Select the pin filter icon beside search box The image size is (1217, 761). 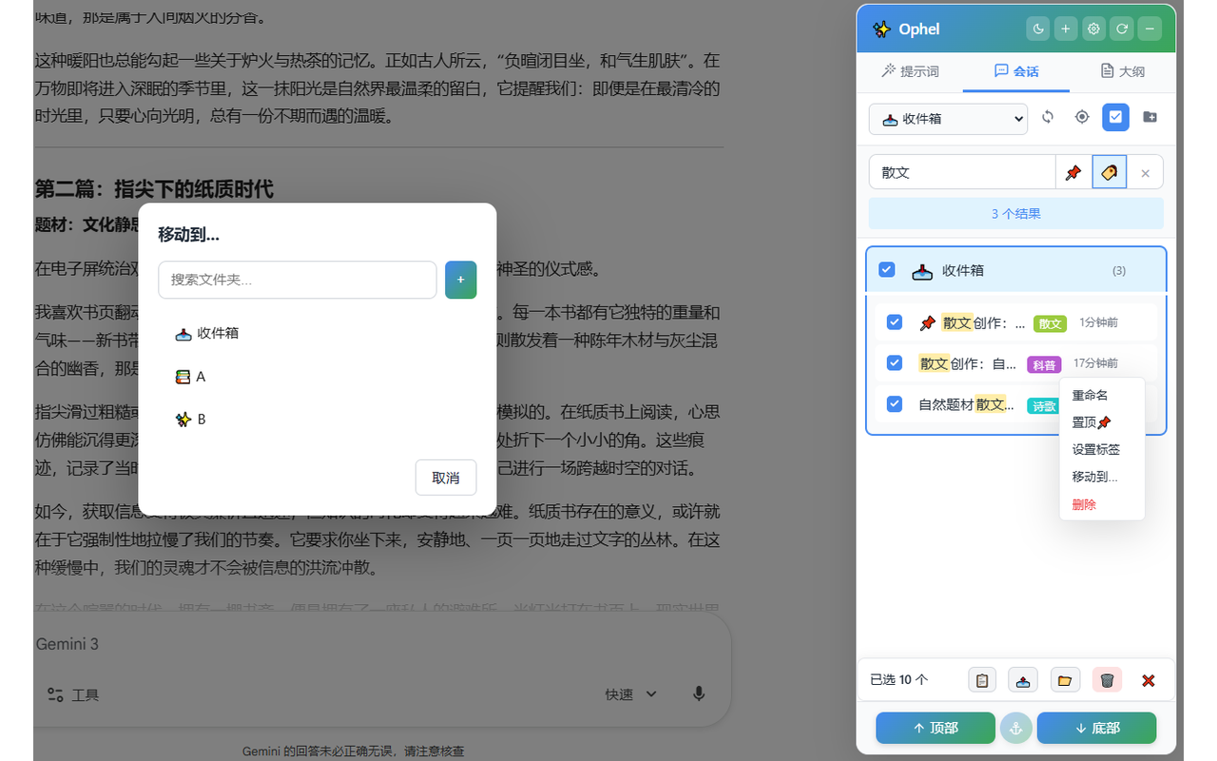click(1073, 172)
